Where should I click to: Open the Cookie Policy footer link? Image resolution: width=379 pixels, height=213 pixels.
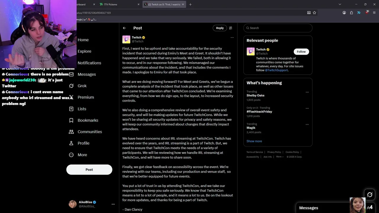click(x=292, y=152)
